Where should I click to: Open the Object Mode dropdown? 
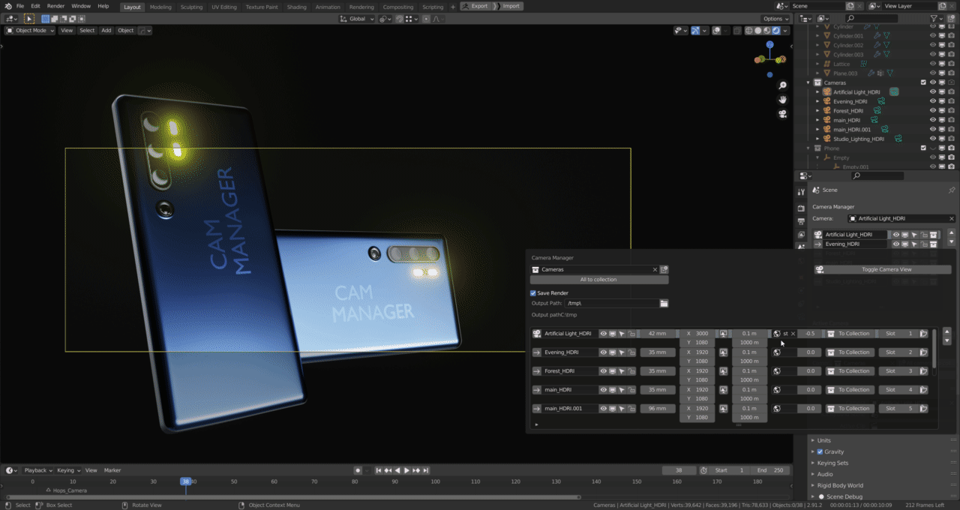pyautogui.click(x=30, y=31)
